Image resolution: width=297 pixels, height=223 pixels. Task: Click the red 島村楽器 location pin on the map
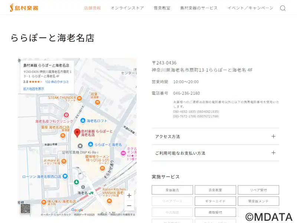[x=77, y=133]
